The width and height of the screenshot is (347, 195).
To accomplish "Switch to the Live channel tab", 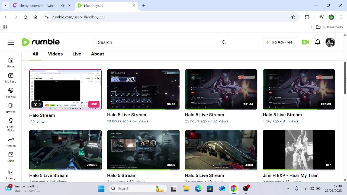I will click(x=77, y=54).
